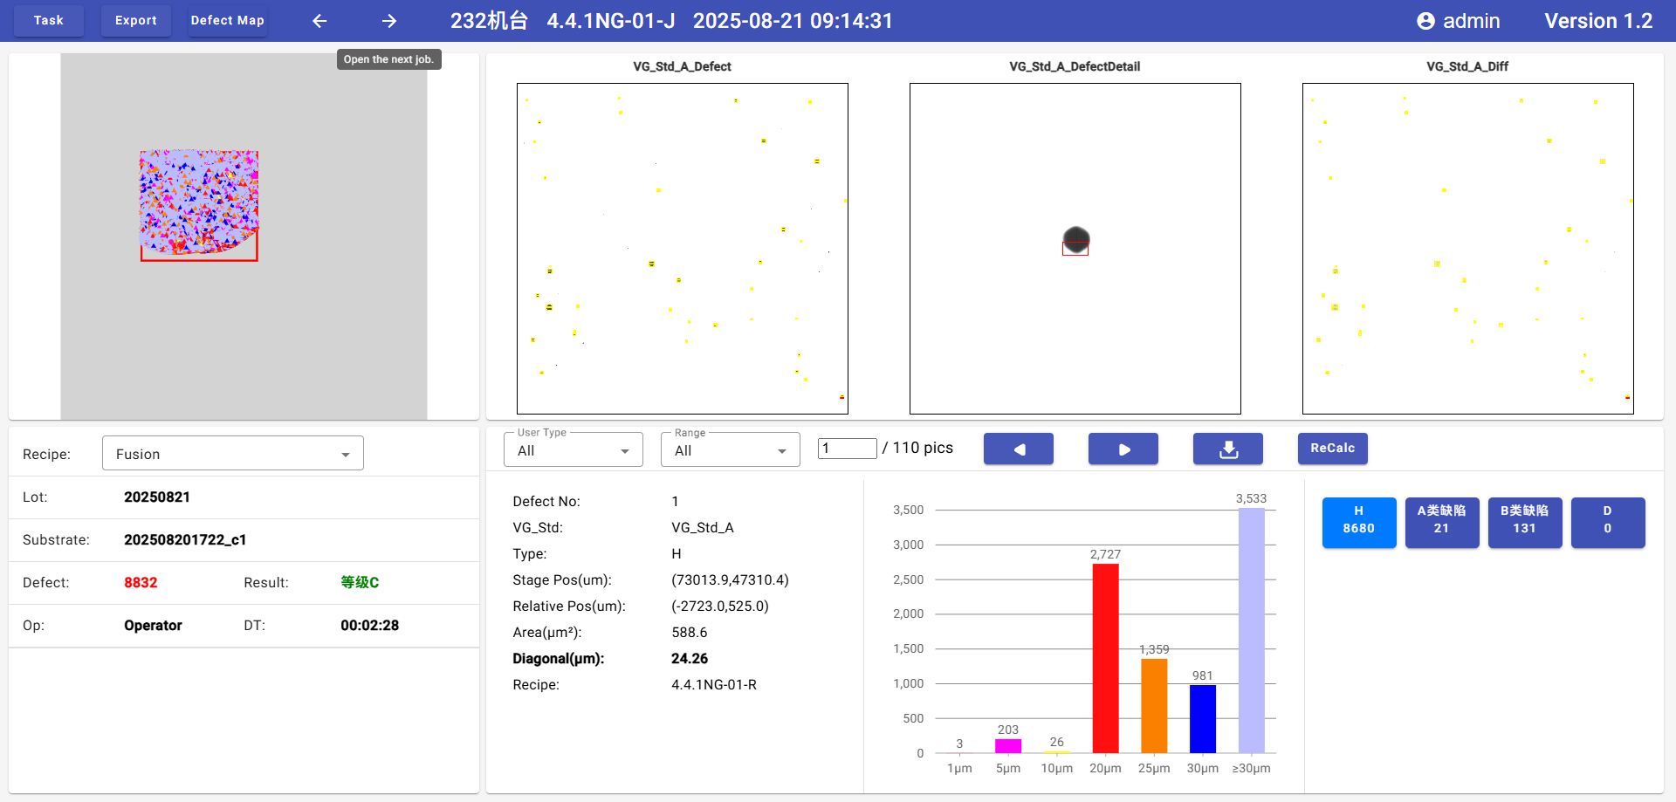Viewport: 1676px width, 802px height.
Task: Filter by A类缺陷 category 21
Action: tap(1441, 522)
